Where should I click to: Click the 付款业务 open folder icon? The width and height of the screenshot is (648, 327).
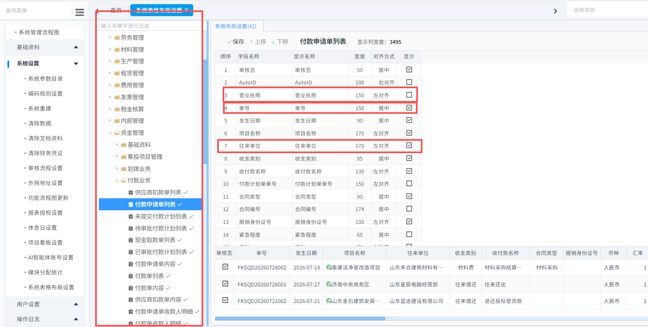(x=124, y=180)
